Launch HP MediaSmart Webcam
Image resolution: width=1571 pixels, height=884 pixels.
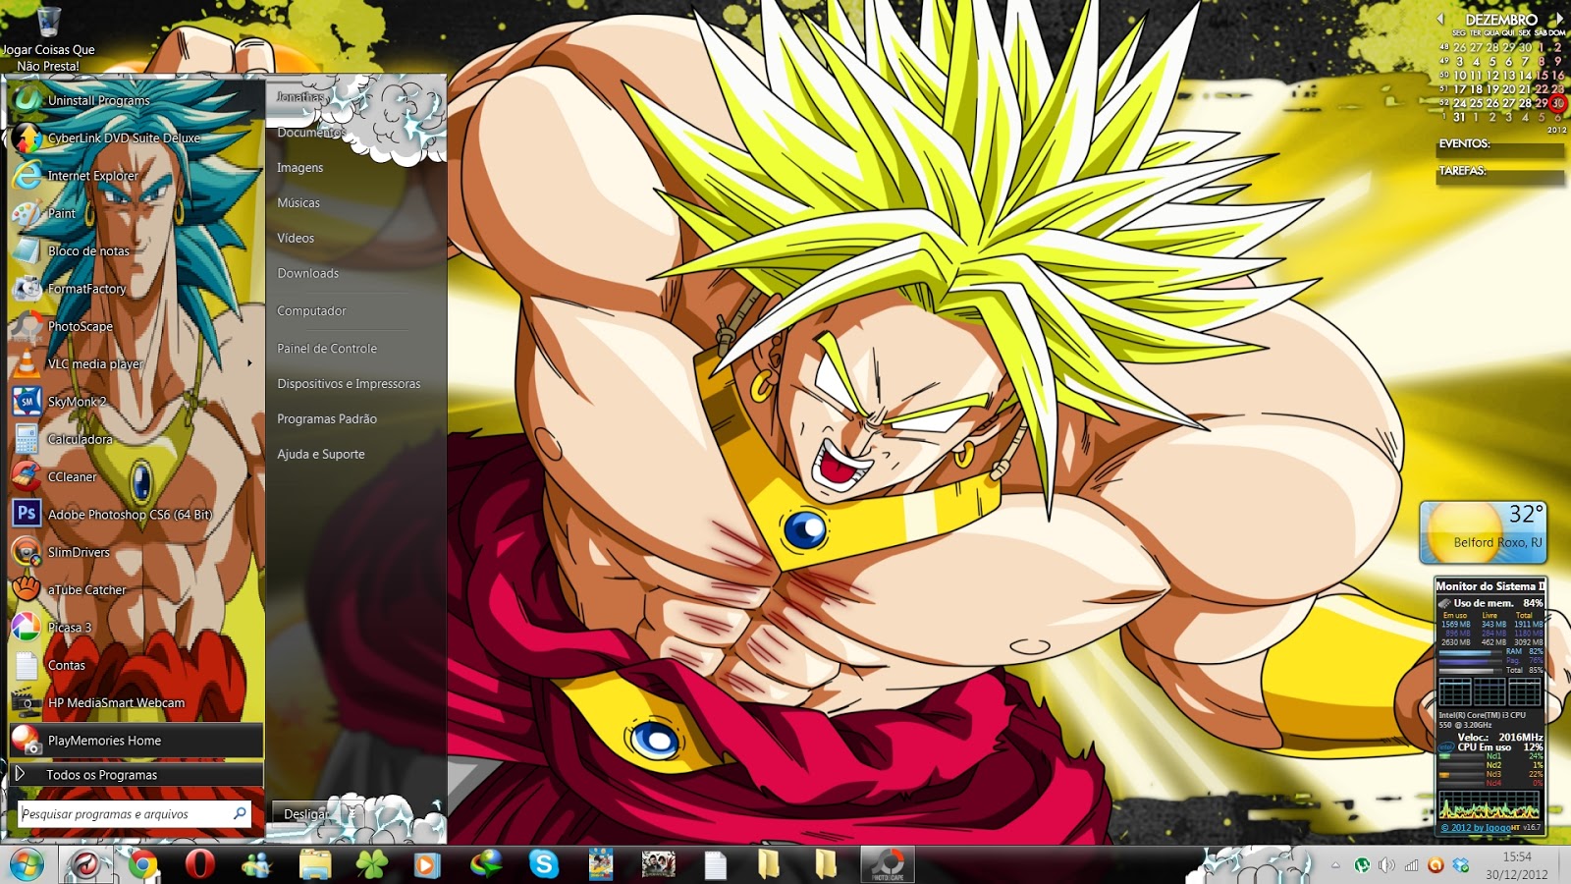coord(135,702)
